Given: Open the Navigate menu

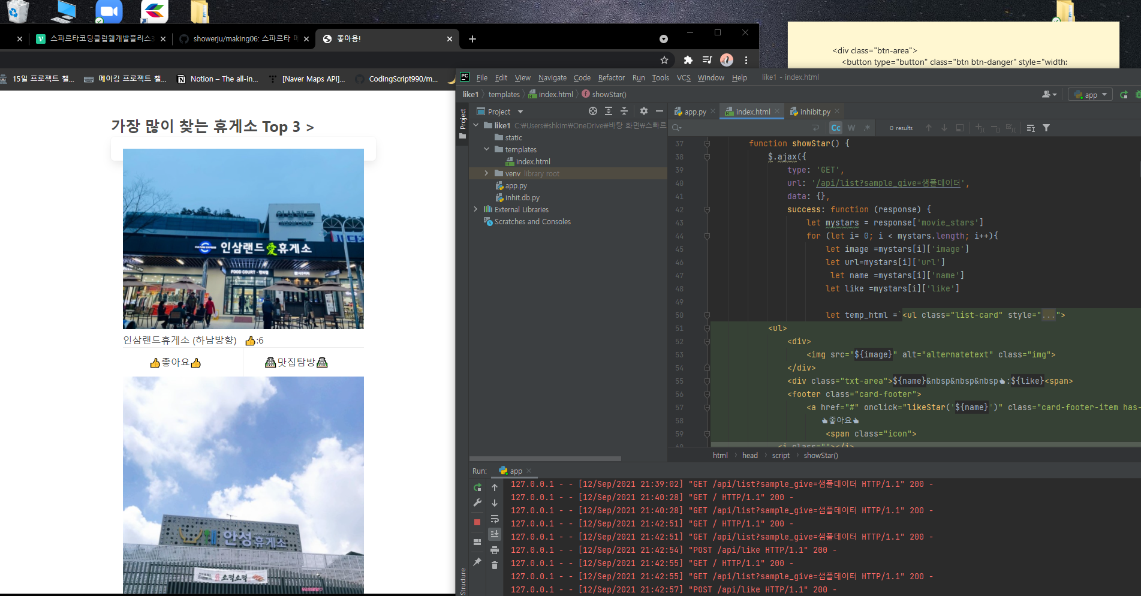Looking at the screenshot, I should 552,77.
